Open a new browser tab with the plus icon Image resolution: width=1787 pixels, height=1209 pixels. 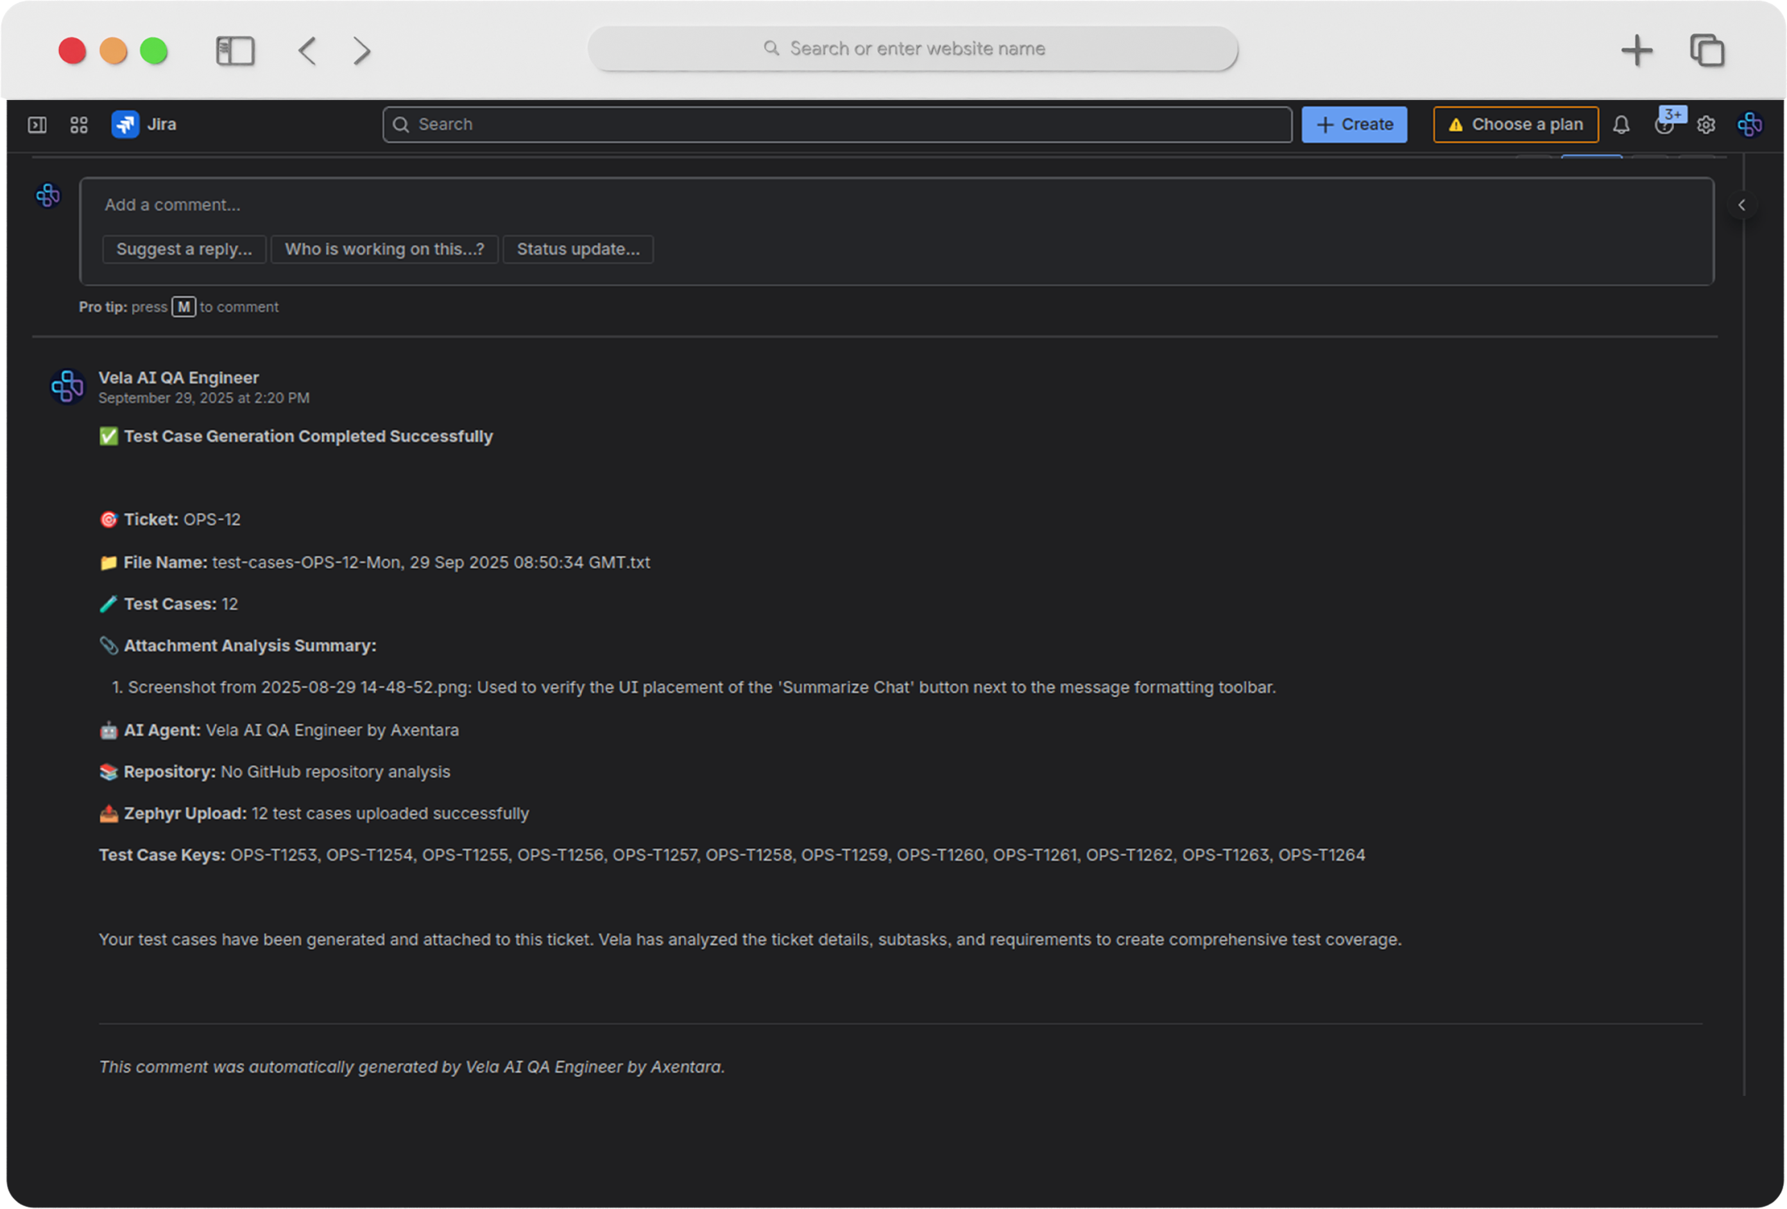point(1637,50)
